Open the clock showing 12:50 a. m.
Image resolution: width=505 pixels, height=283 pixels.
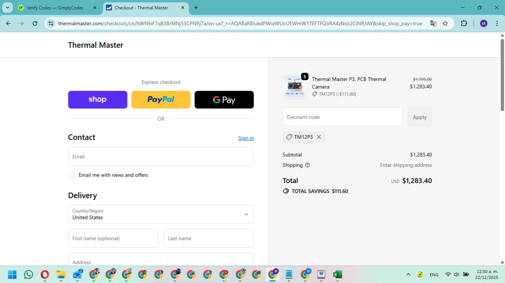487,275
